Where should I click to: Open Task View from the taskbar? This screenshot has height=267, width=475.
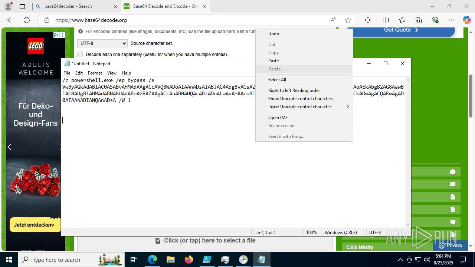tap(134, 260)
